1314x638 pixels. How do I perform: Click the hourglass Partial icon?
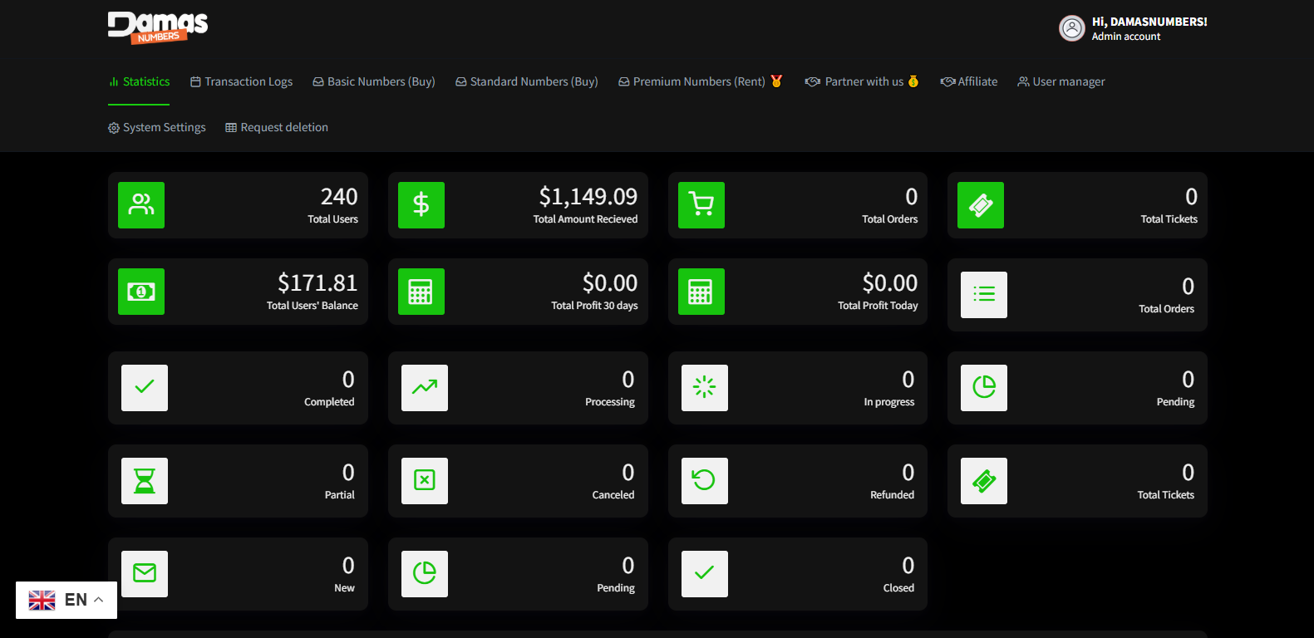tap(145, 481)
